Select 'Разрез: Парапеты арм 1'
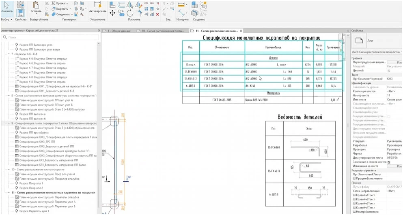 click(x=34, y=211)
